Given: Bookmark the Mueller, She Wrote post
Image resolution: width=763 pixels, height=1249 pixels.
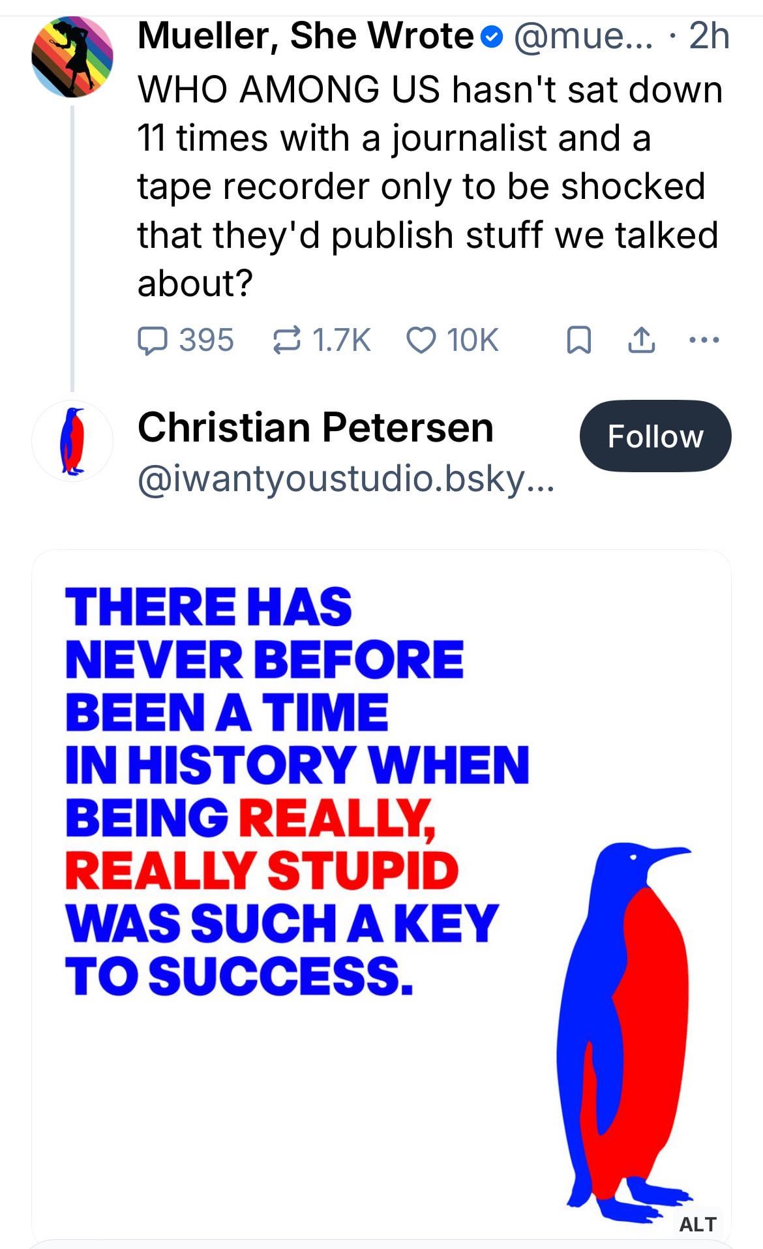Looking at the screenshot, I should (578, 340).
